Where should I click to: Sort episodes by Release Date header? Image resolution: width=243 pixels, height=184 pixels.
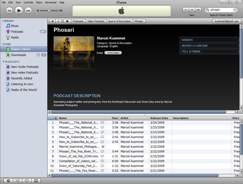tap(160, 118)
